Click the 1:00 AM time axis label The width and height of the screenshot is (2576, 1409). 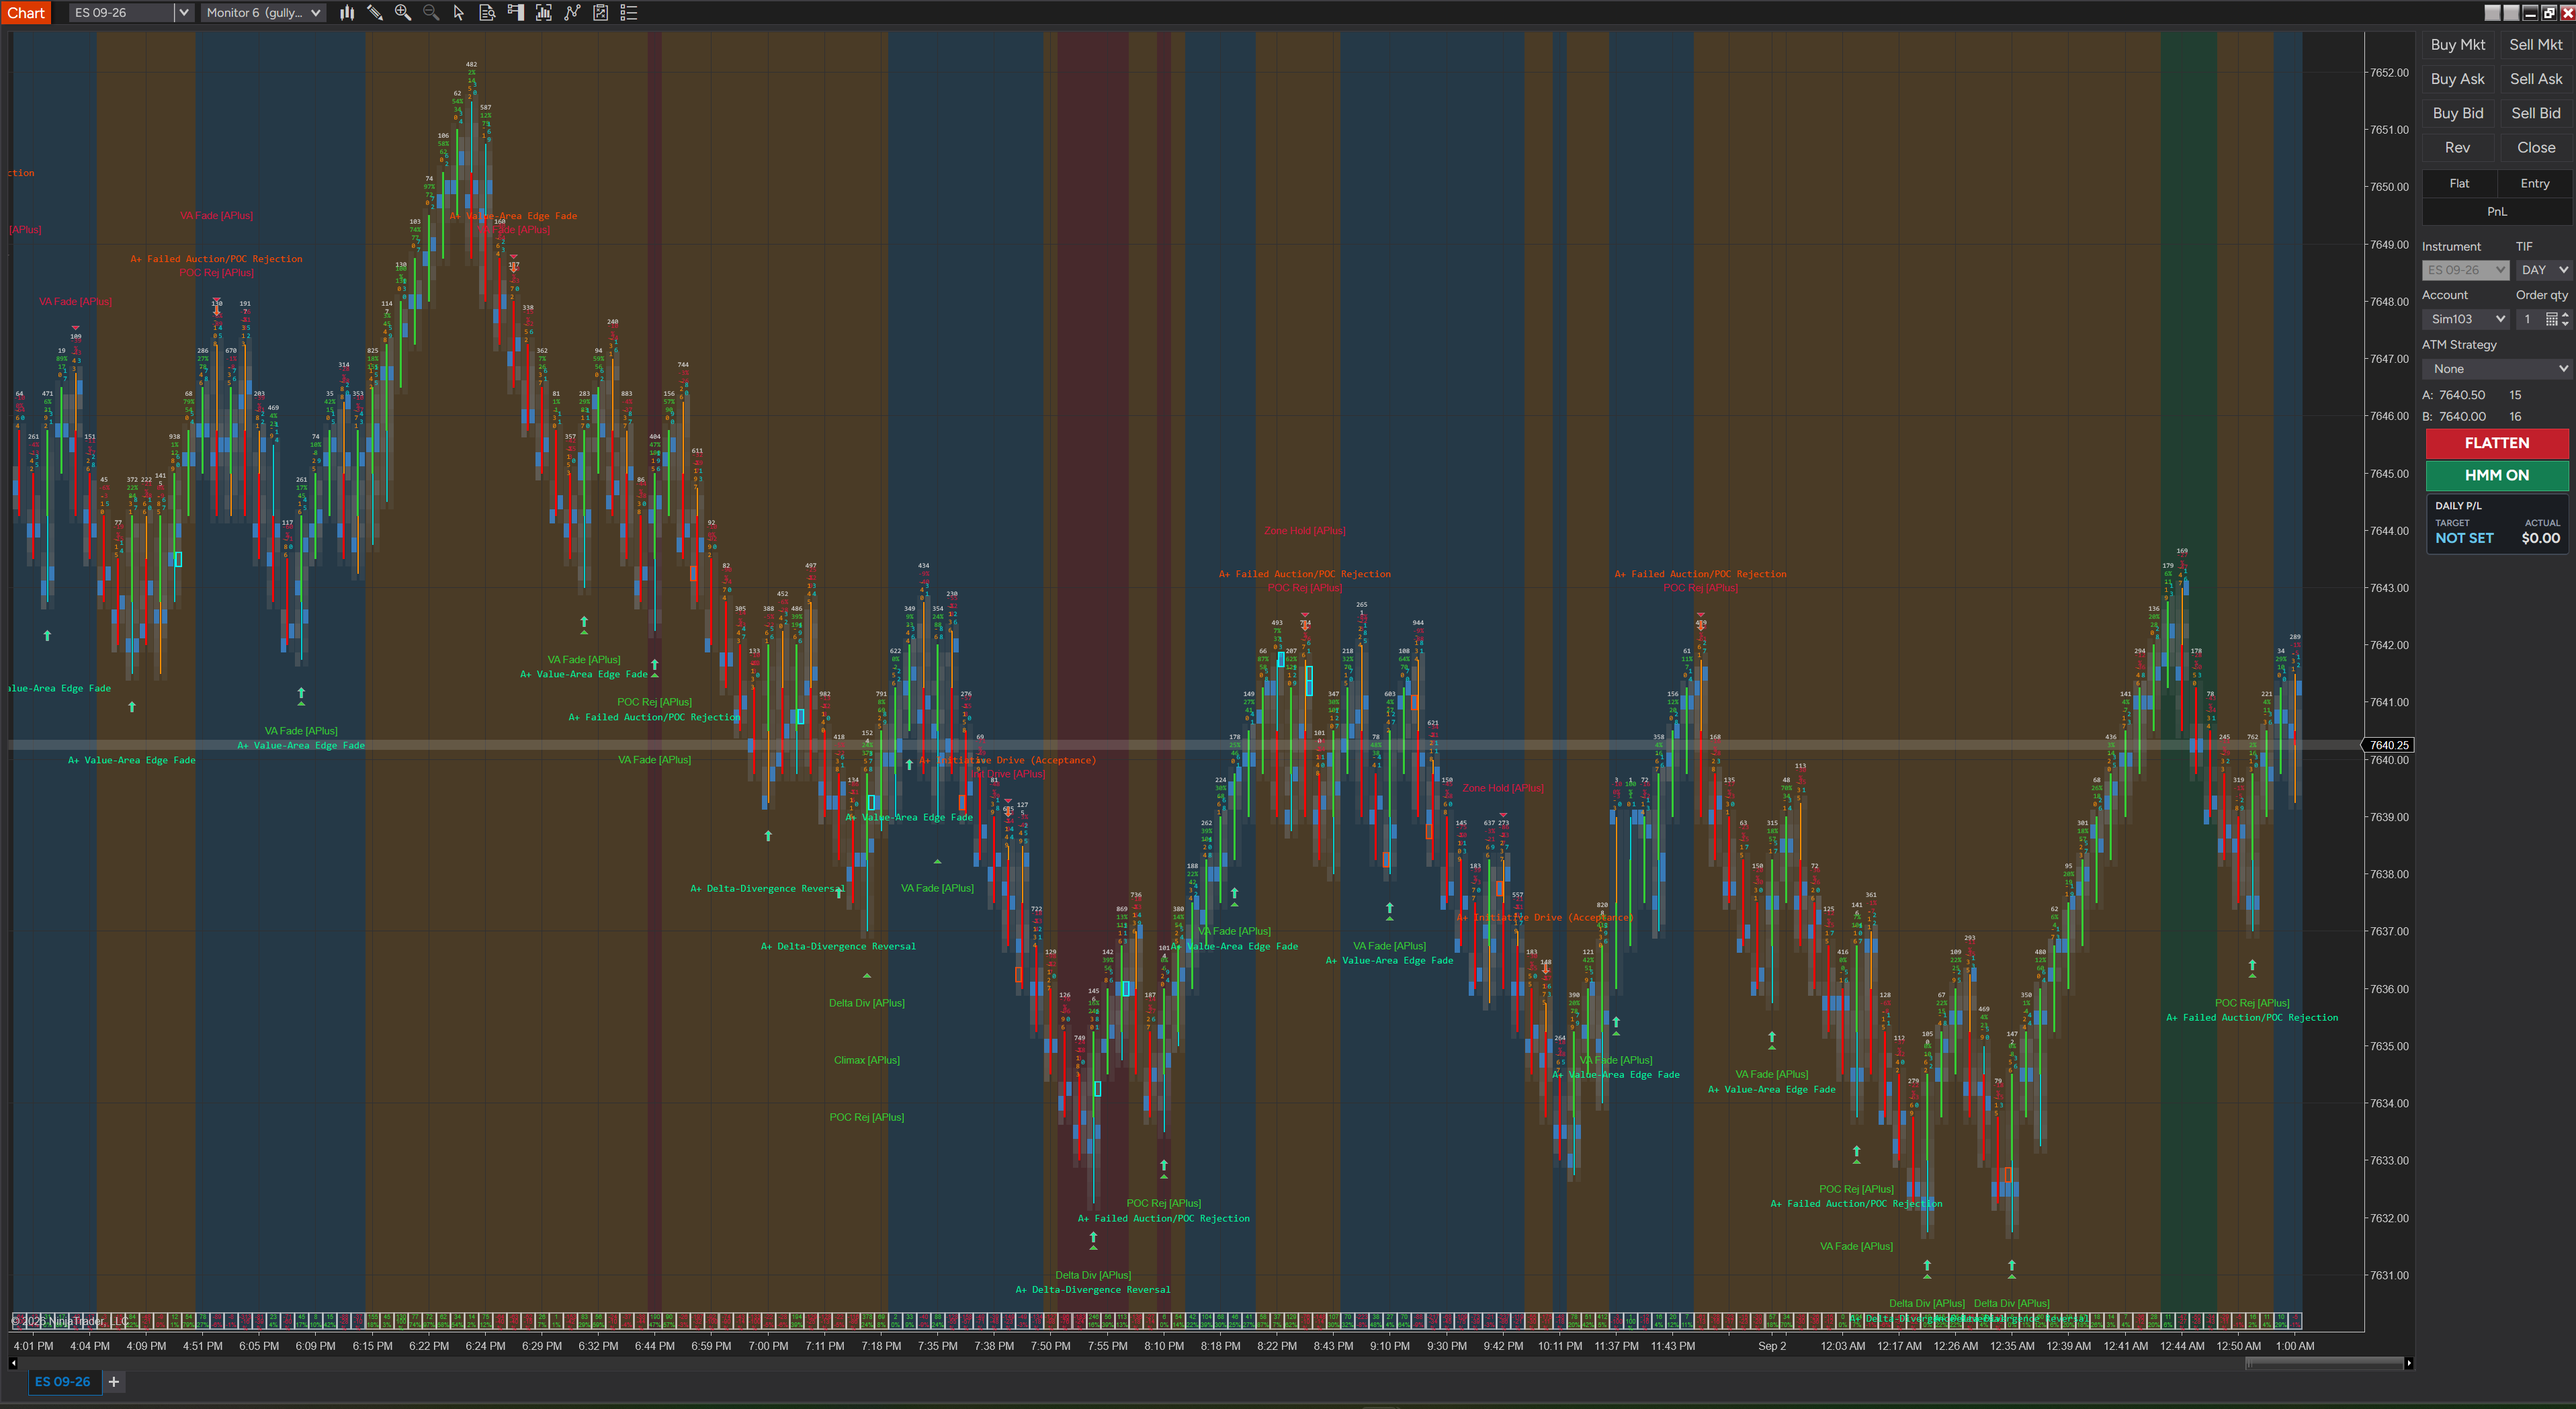[x=2294, y=1346]
